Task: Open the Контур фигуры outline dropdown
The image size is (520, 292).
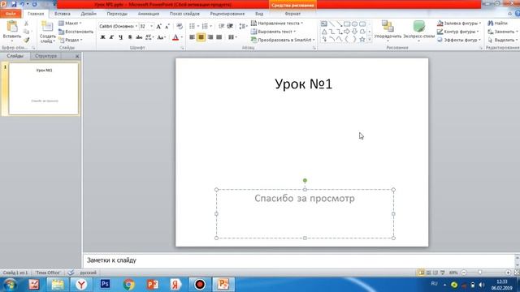Action: click(458, 32)
